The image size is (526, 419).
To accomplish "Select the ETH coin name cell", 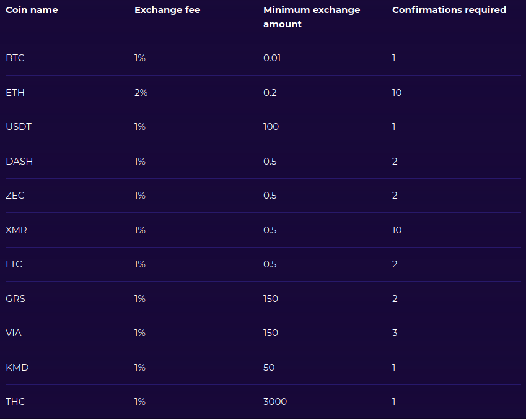I will pos(15,93).
